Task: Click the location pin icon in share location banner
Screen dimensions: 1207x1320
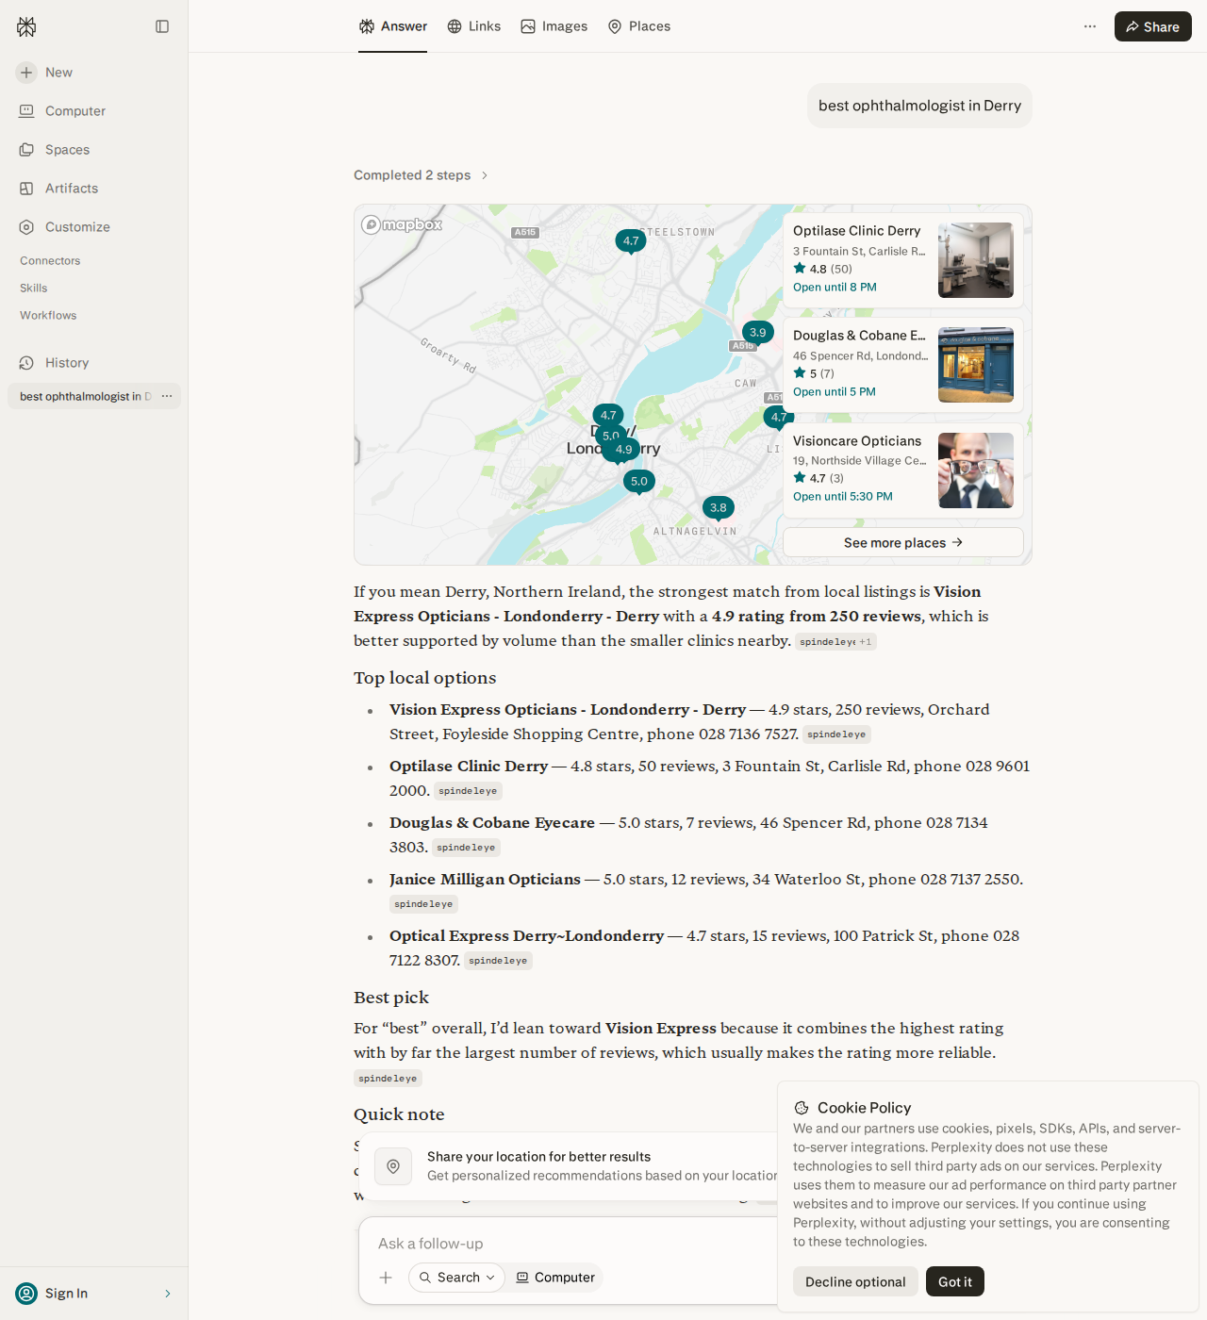Action: 393,1166
